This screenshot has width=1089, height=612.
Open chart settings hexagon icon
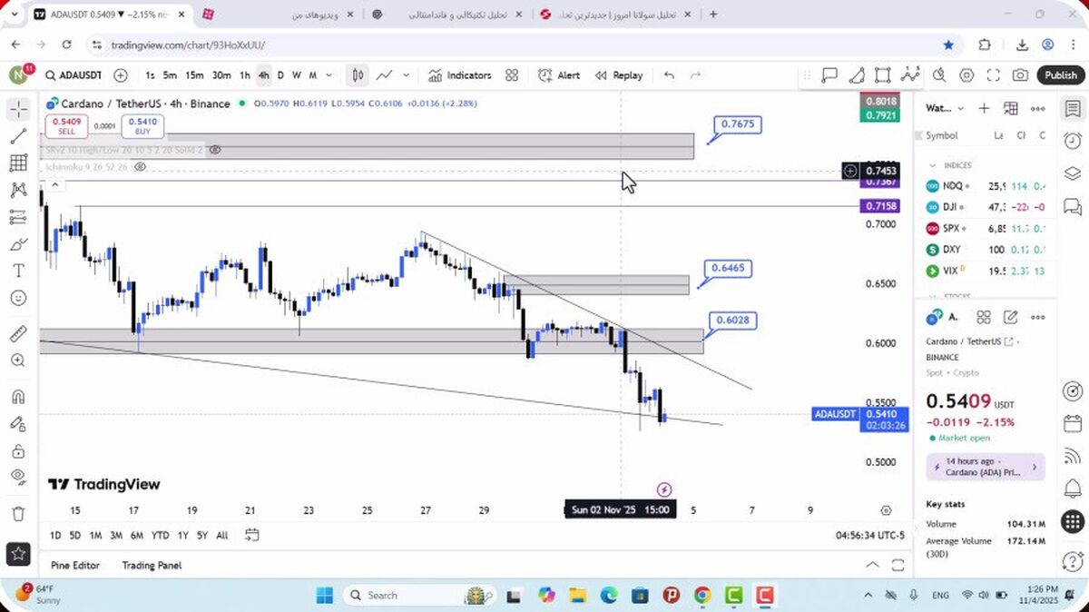click(966, 75)
